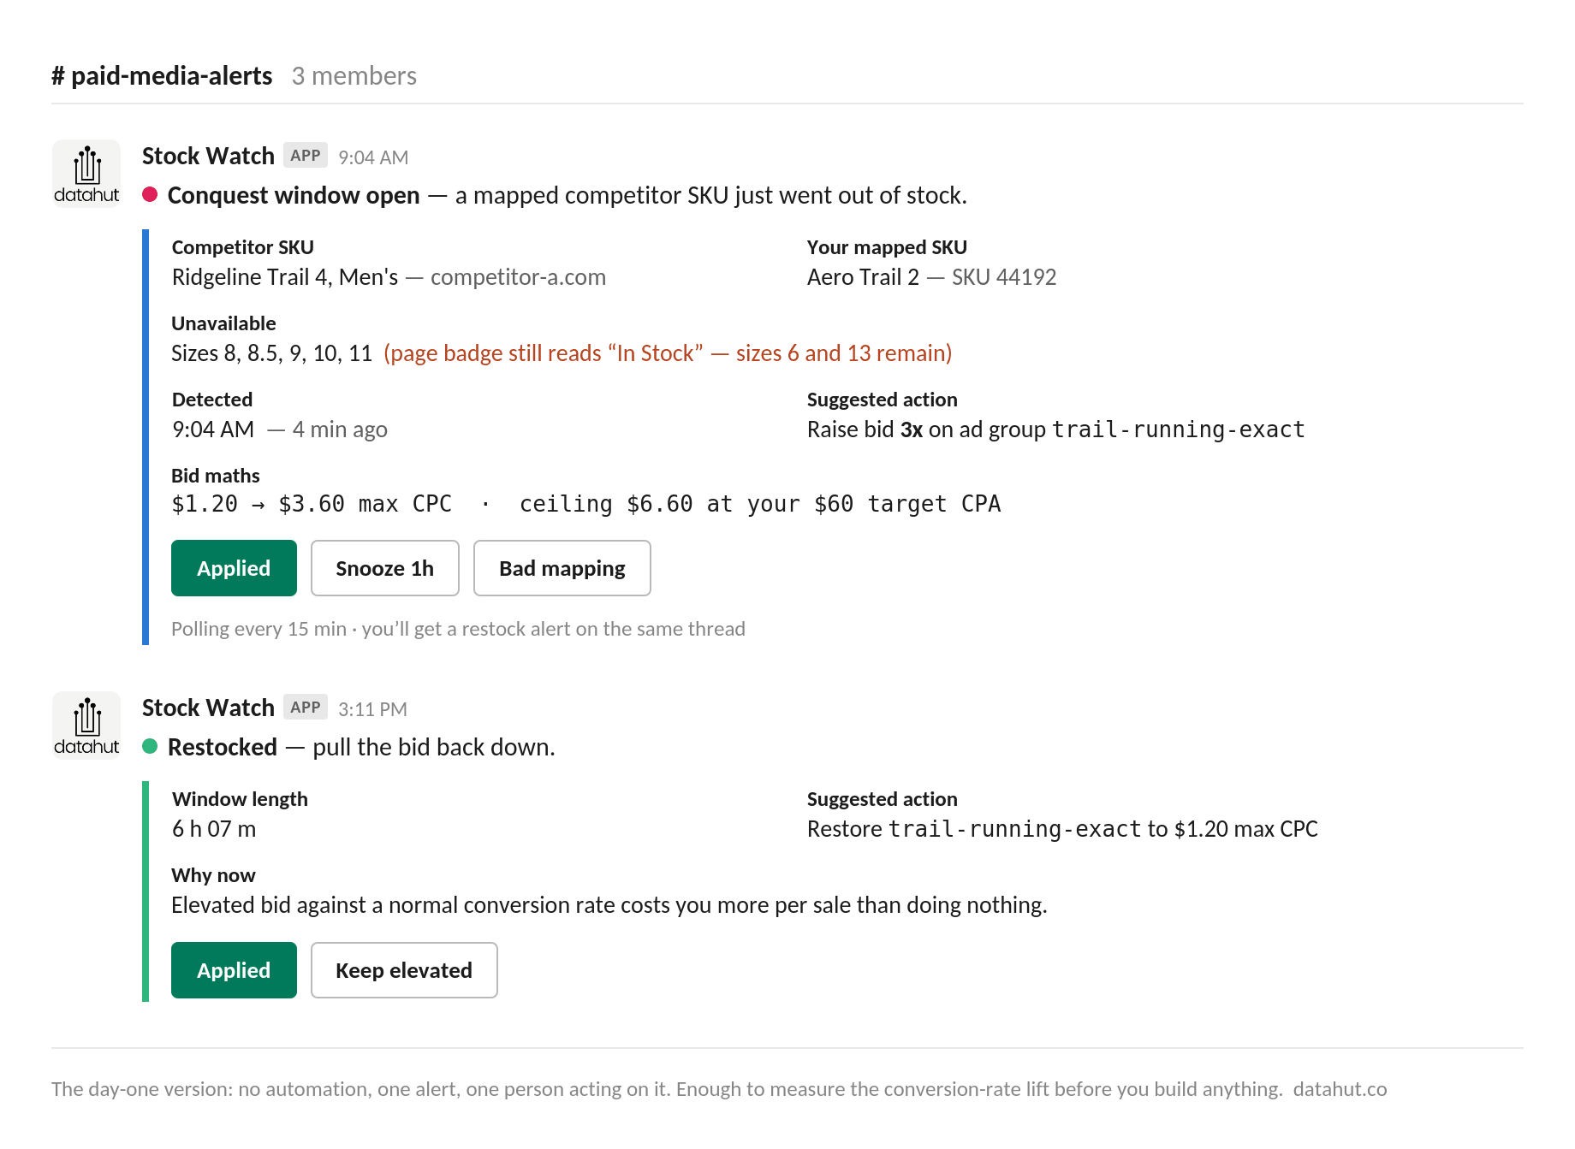Flag the alert as Bad mapping
The image size is (1575, 1149).
(562, 568)
